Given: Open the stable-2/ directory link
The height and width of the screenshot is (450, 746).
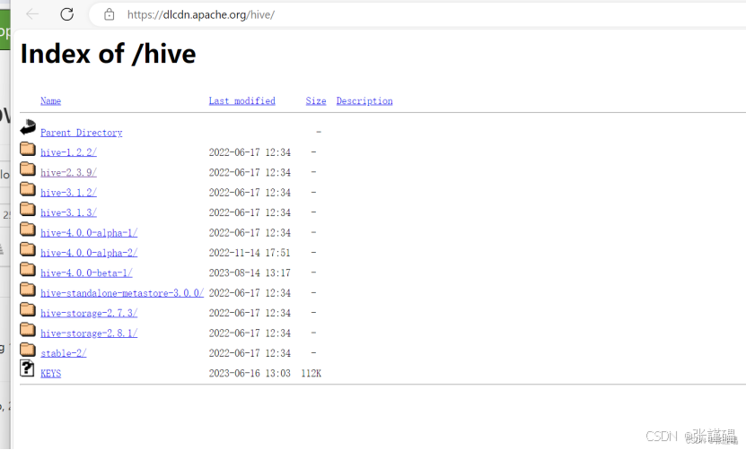Looking at the screenshot, I should point(63,353).
